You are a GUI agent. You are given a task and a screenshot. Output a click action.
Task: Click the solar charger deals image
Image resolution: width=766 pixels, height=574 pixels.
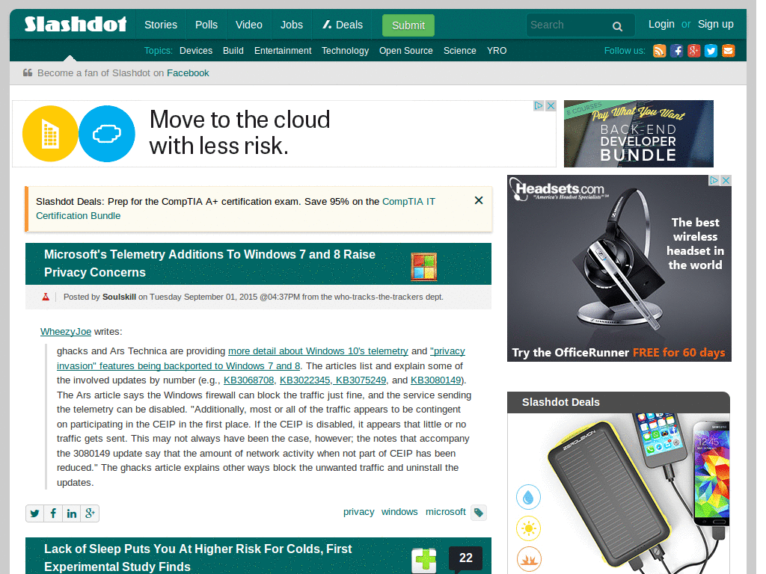tap(619, 493)
